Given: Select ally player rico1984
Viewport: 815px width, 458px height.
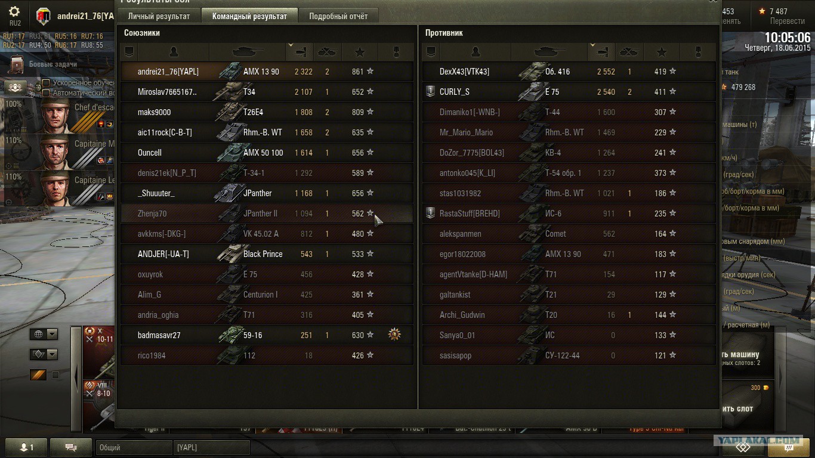Looking at the screenshot, I should coord(267,355).
